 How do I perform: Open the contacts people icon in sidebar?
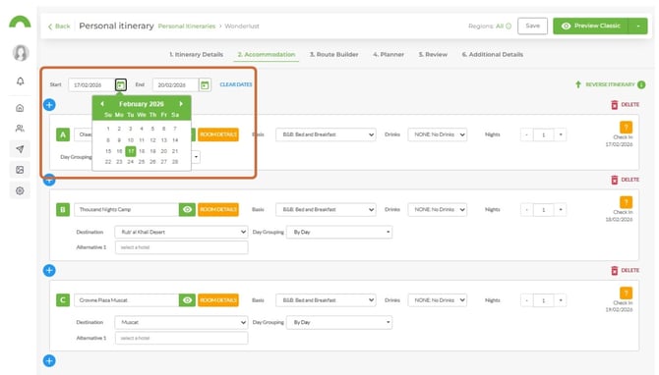[20, 129]
